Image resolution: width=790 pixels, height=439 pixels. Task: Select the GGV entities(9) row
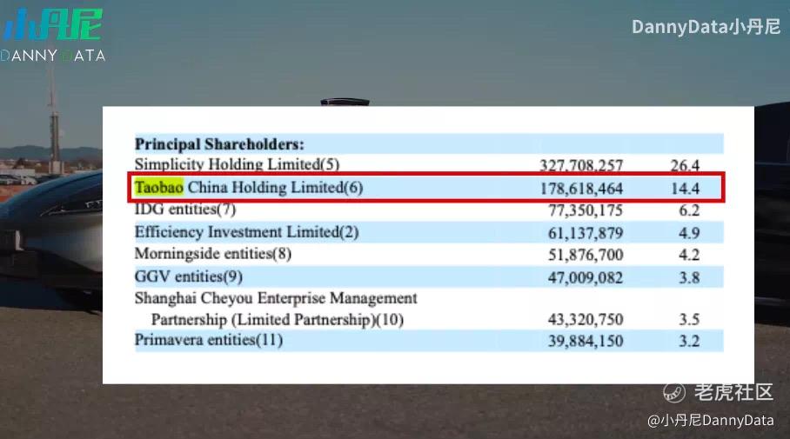pyautogui.click(x=429, y=276)
